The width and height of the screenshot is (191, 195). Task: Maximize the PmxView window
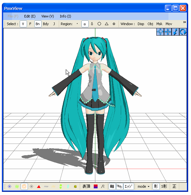175,8
